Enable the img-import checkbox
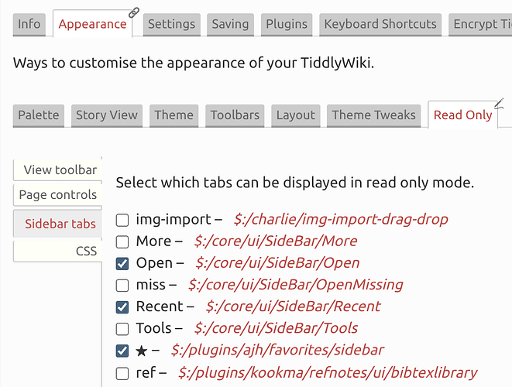Viewport: 512px width, 387px height. pyautogui.click(x=122, y=220)
